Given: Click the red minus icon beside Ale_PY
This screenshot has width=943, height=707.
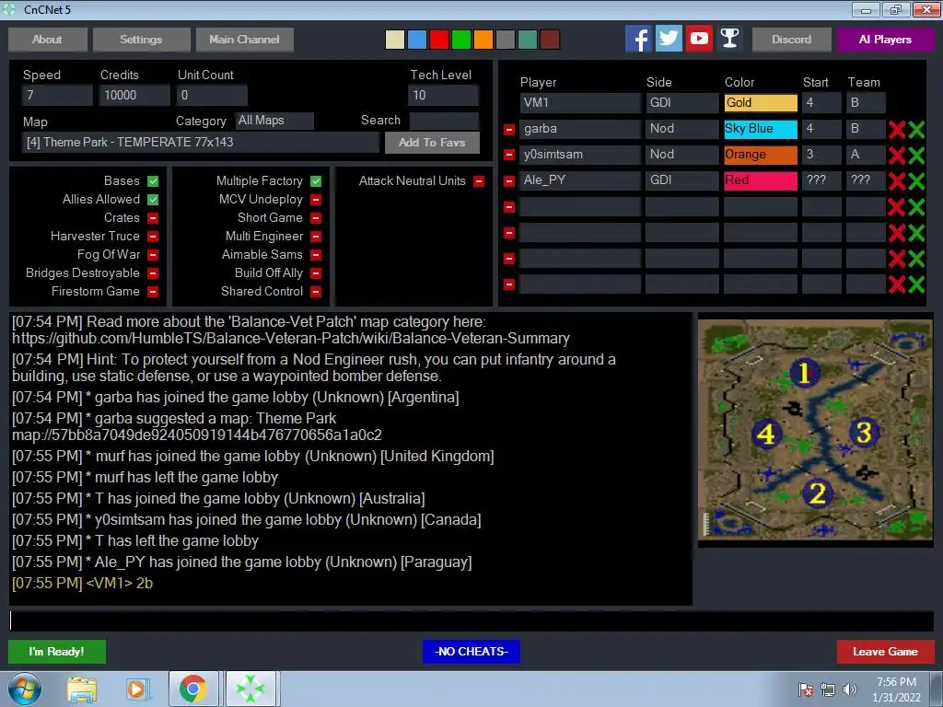Looking at the screenshot, I should (x=509, y=181).
